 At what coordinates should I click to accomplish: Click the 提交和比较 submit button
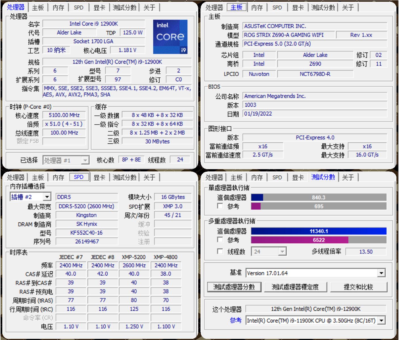(359, 287)
